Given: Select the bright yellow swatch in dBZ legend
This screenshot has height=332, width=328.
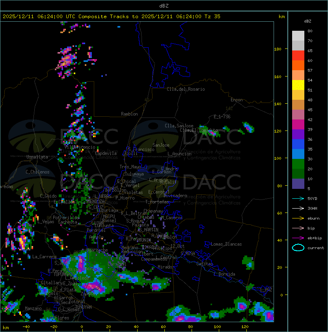Looking at the screenshot, I should point(298,85).
